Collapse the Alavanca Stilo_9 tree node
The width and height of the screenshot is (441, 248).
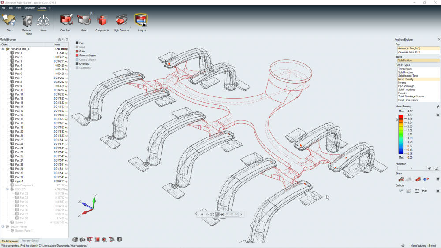coord(3,48)
